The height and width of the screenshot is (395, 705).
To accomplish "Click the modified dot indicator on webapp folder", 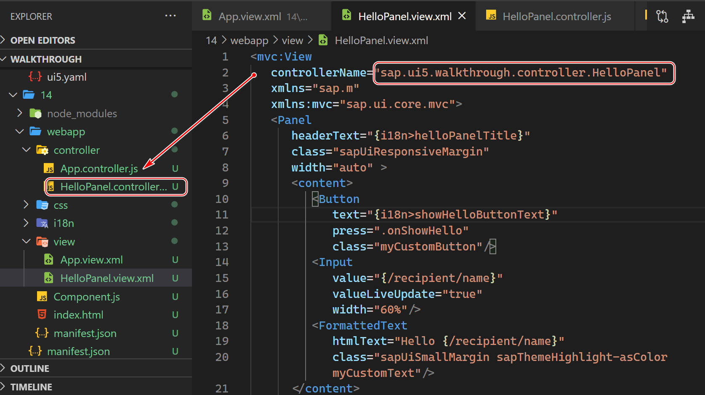I will (174, 131).
